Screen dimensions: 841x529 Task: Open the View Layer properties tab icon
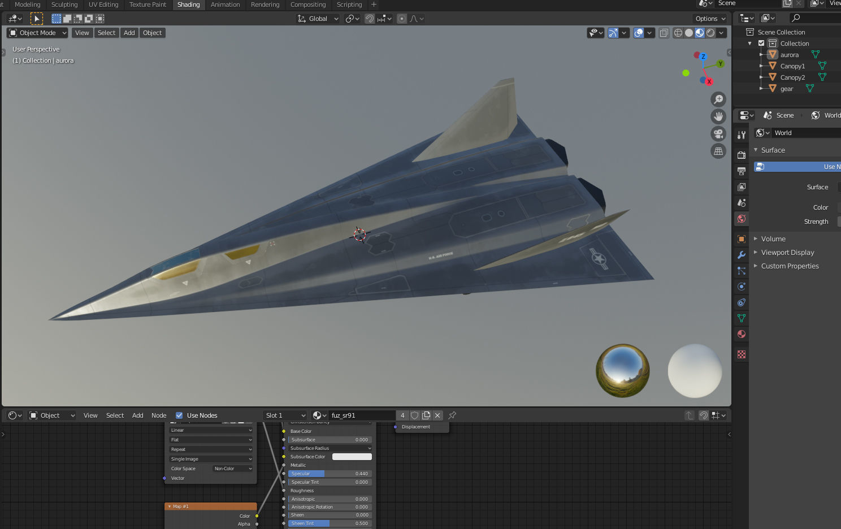(x=742, y=187)
